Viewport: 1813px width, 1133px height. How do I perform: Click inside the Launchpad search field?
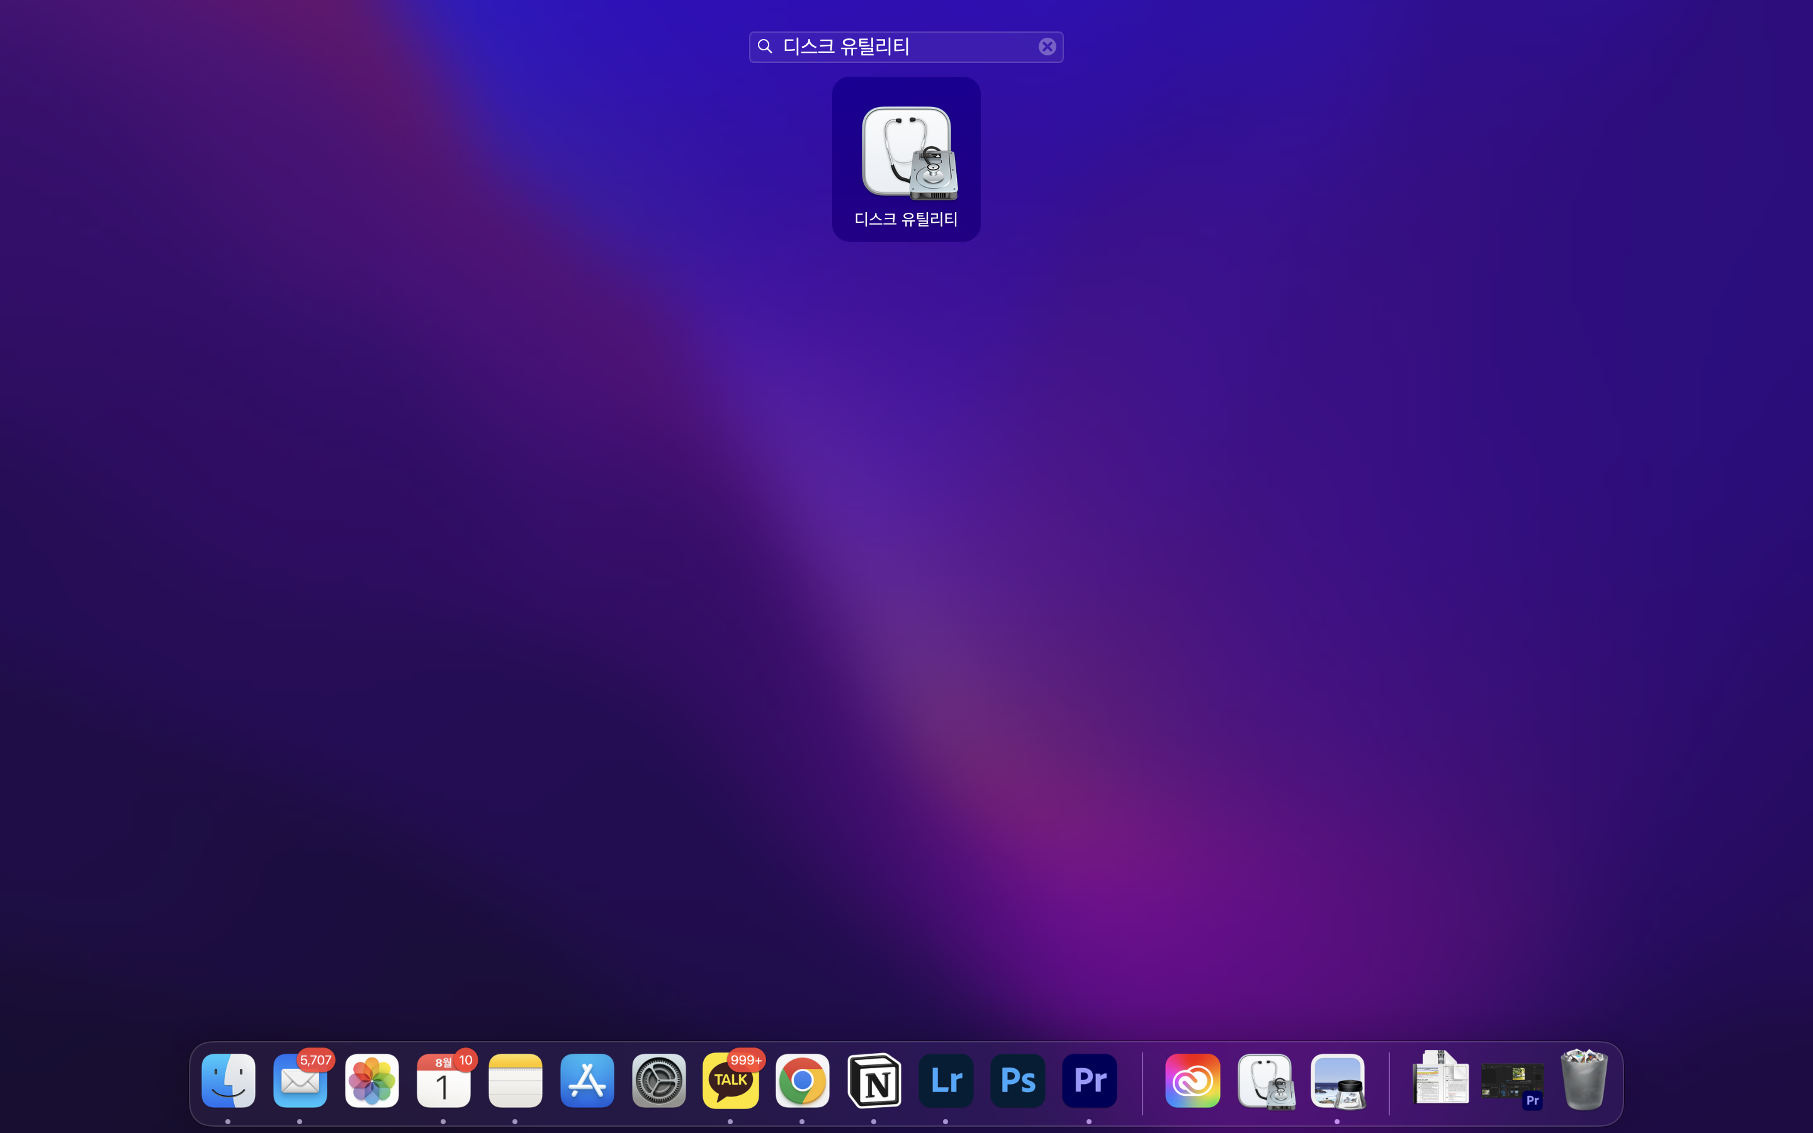899,47
